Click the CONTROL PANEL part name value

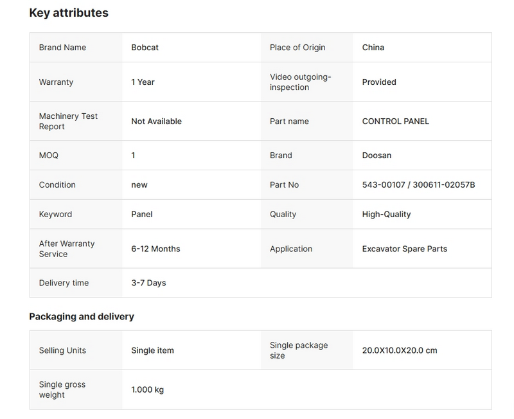coord(395,121)
